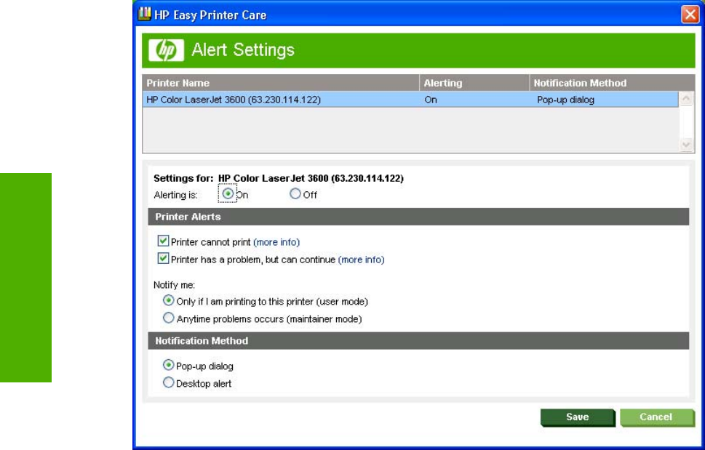Click the Alerting column header
705x450 pixels.
pyautogui.click(x=474, y=83)
